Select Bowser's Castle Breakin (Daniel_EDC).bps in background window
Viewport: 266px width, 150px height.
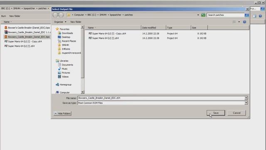(27, 27)
